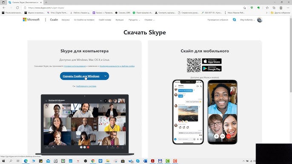
Task: Open the Со Скайпа на телефон navigation item
Action: pos(84,20)
